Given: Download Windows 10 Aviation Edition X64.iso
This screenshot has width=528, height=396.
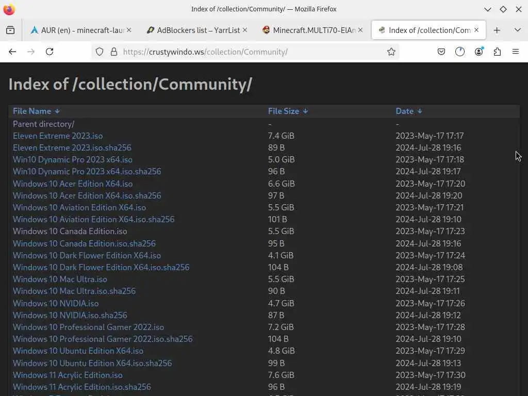Looking at the screenshot, I should point(79,207).
